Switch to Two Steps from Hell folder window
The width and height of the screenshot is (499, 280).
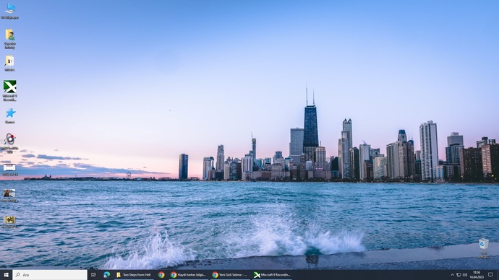(134, 275)
